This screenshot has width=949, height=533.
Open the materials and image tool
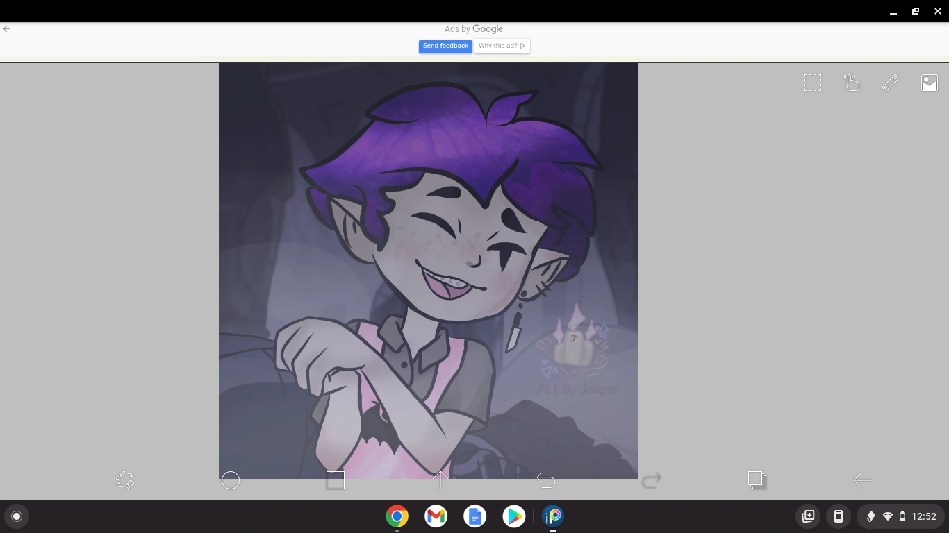(x=930, y=82)
